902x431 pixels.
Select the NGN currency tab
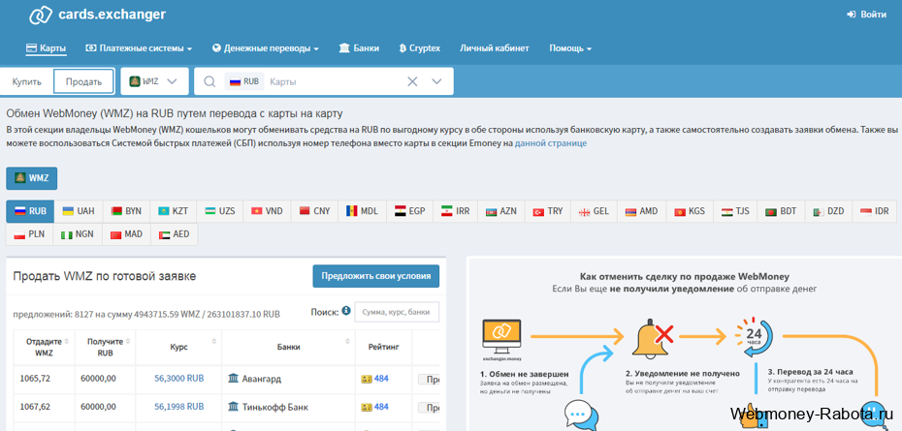pyautogui.click(x=77, y=234)
